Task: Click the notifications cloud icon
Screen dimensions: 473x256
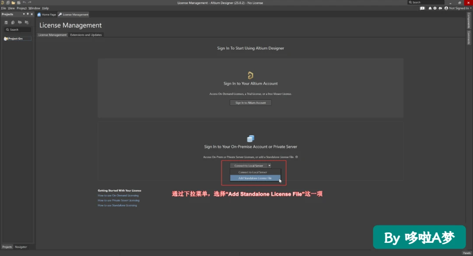Action: point(441,8)
